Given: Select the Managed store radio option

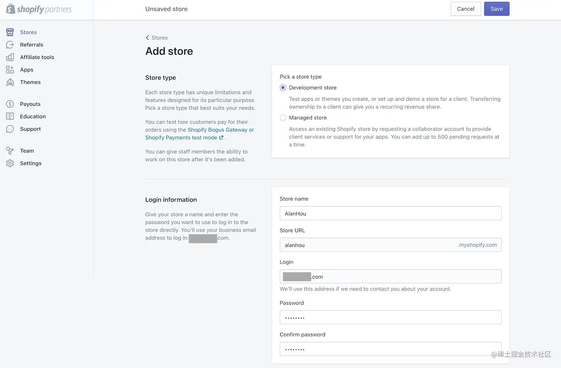Looking at the screenshot, I should coord(283,118).
